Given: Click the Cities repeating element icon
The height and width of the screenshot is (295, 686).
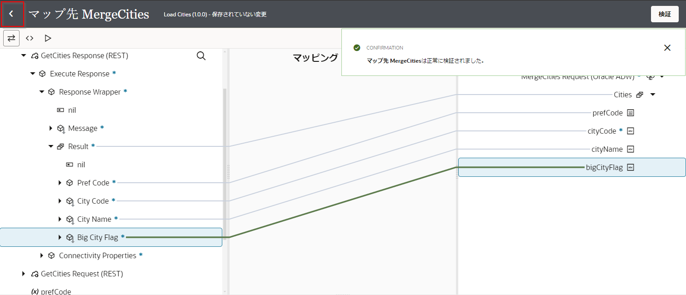Looking at the screenshot, I should coord(640,95).
